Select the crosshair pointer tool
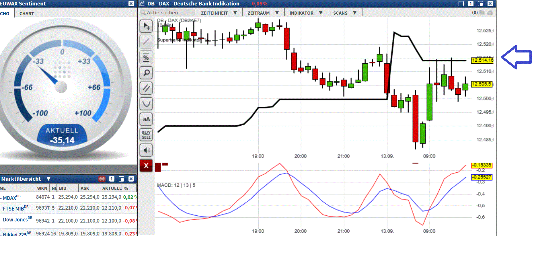This screenshot has width=536, height=259. coord(146,26)
